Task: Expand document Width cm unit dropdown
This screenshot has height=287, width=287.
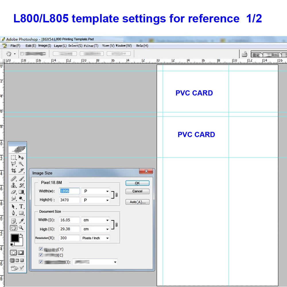Action: coord(96,220)
